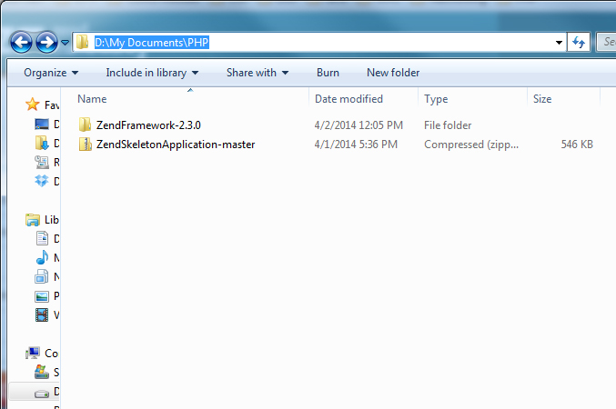Click the date 4/1/2014 5:36 PM
This screenshot has height=409, width=616.
[356, 145]
